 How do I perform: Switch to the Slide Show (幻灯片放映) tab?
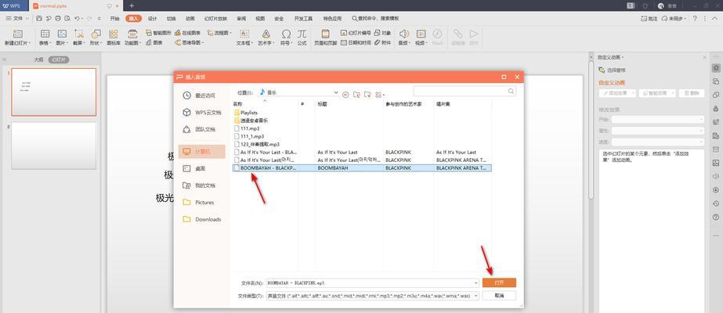[x=215, y=19]
